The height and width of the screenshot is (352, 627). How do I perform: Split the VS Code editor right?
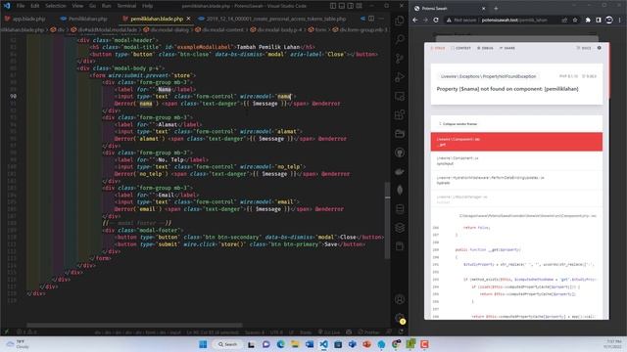pyautogui.click(x=371, y=19)
